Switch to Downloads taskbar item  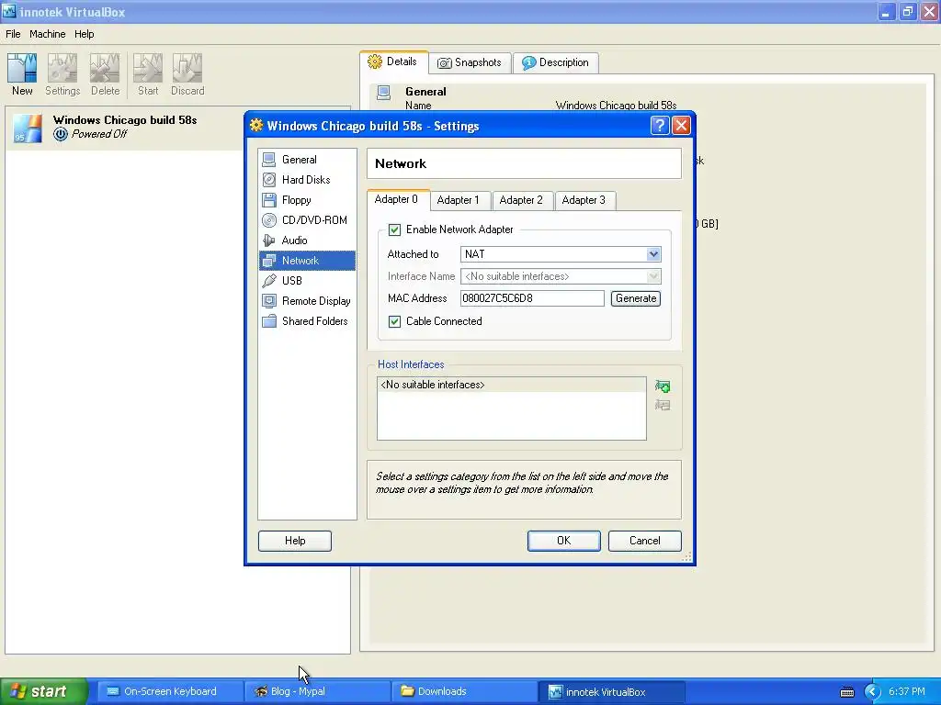coord(464,692)
